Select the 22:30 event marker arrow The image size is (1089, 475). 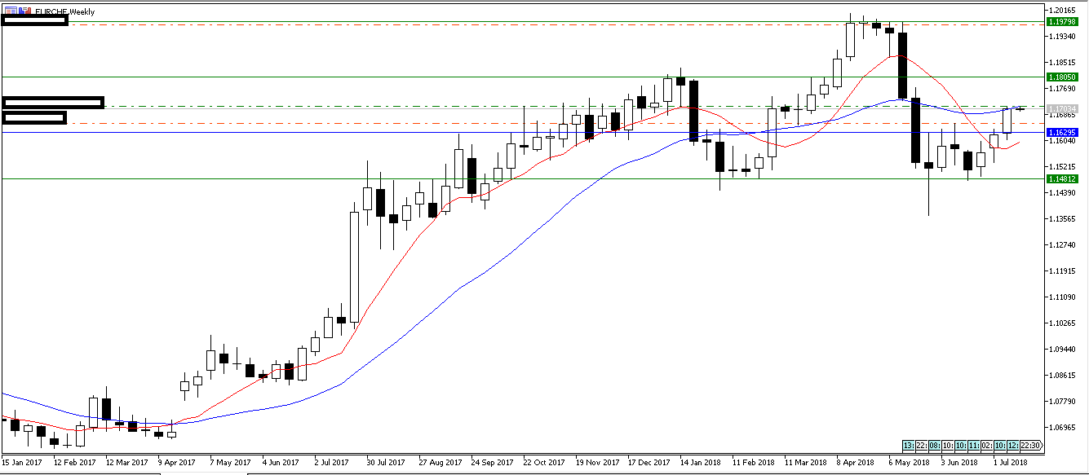pos(1032,446)
